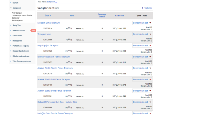The width and height of the screenshot is (205, 115).
Task: Sort by İzlemeye alanlar column header
Action: pyautogui.click(x=102, y=15)
